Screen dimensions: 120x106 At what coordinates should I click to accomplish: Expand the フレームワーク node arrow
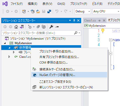tap(14, 52)
